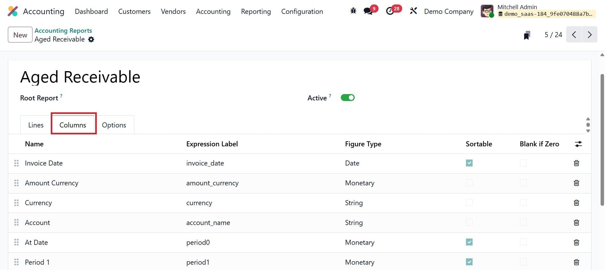This screenshot has height=270, width=605.
Task: Click the 5 / 24 pager counter
Action: click(x=553, y=35)
